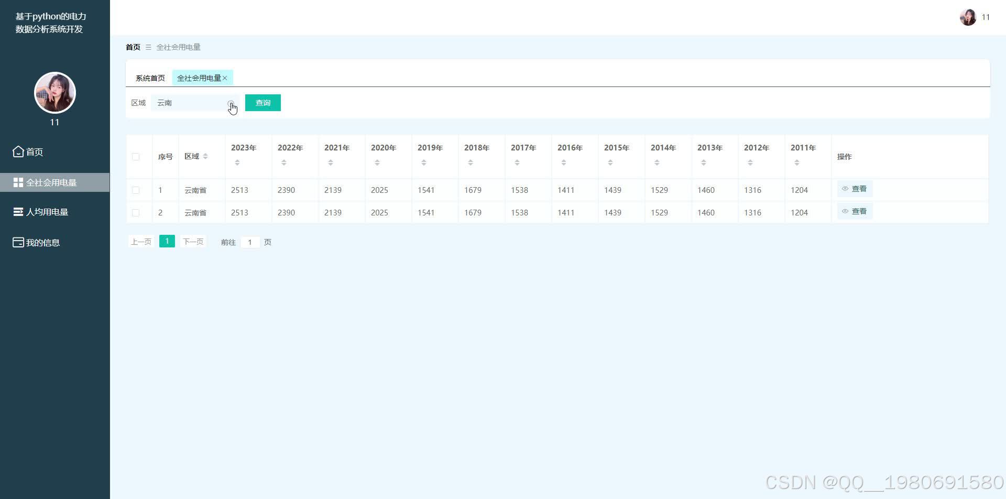Switch to the 系统首页 tab
Image resolution: width=1006 pixels, height=499 pixels.
(150, 78)
